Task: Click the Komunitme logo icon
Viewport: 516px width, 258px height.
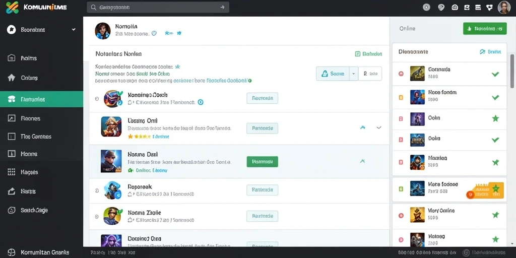Action: click(x=12, y=7)
